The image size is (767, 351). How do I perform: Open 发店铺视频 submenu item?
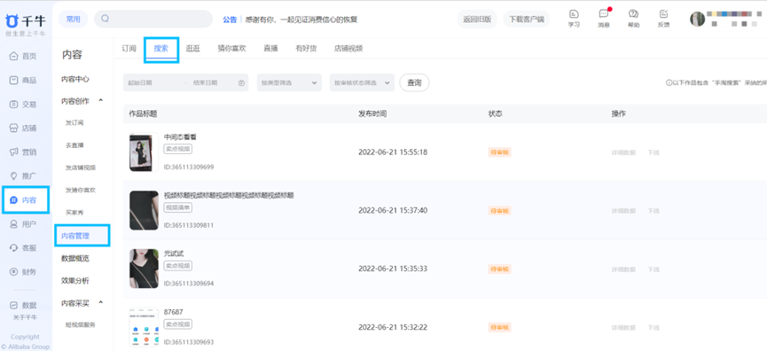coord(81,168)
